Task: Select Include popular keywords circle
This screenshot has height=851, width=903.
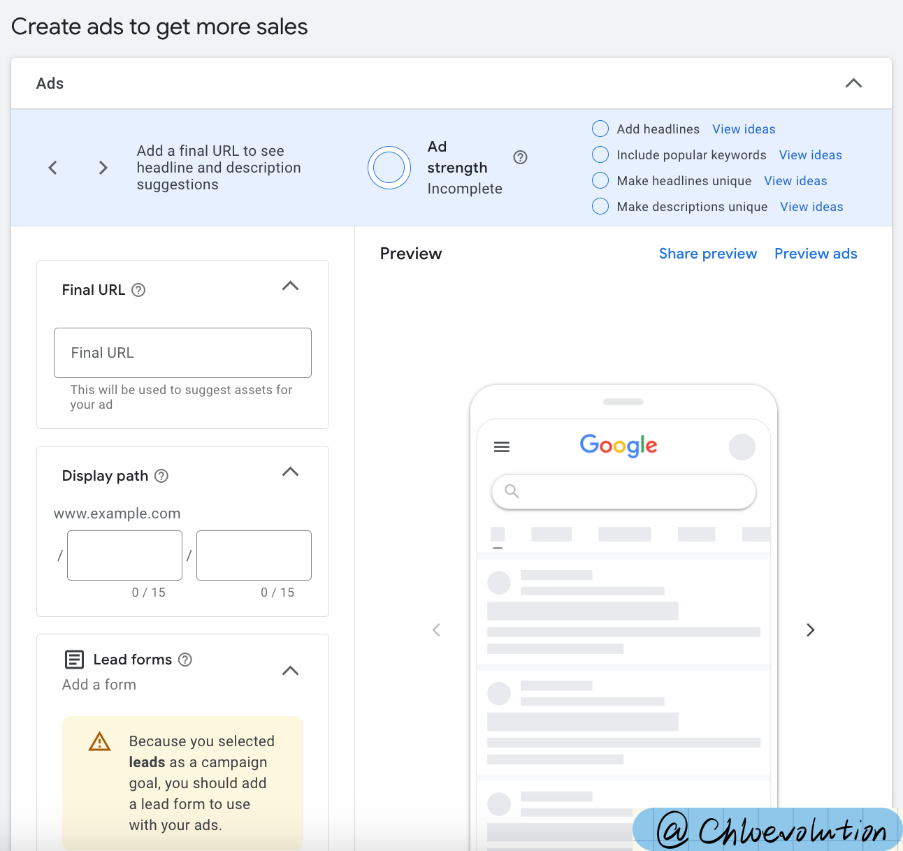Action: [600, 154]
